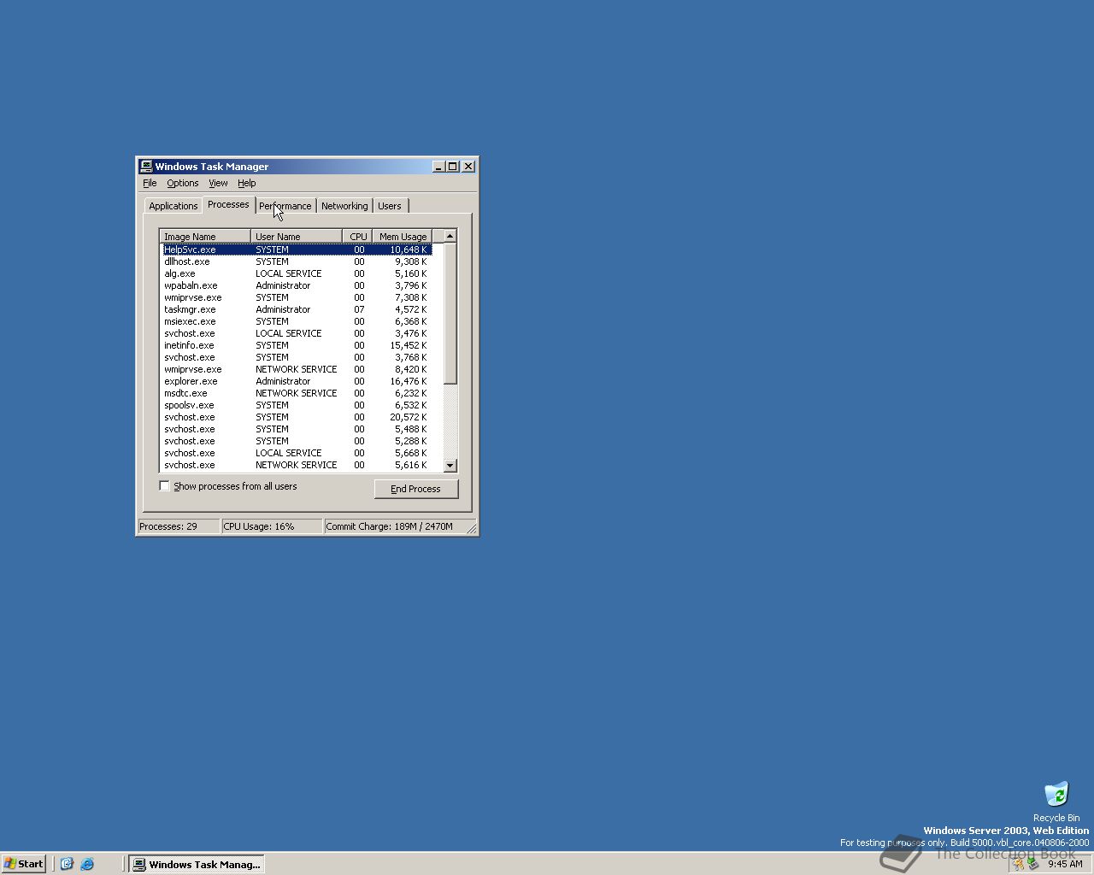The height and width of the screenshot is (875, 1094).
Task: Minimize the Task Manager window
Action: [x=438, y=167]
